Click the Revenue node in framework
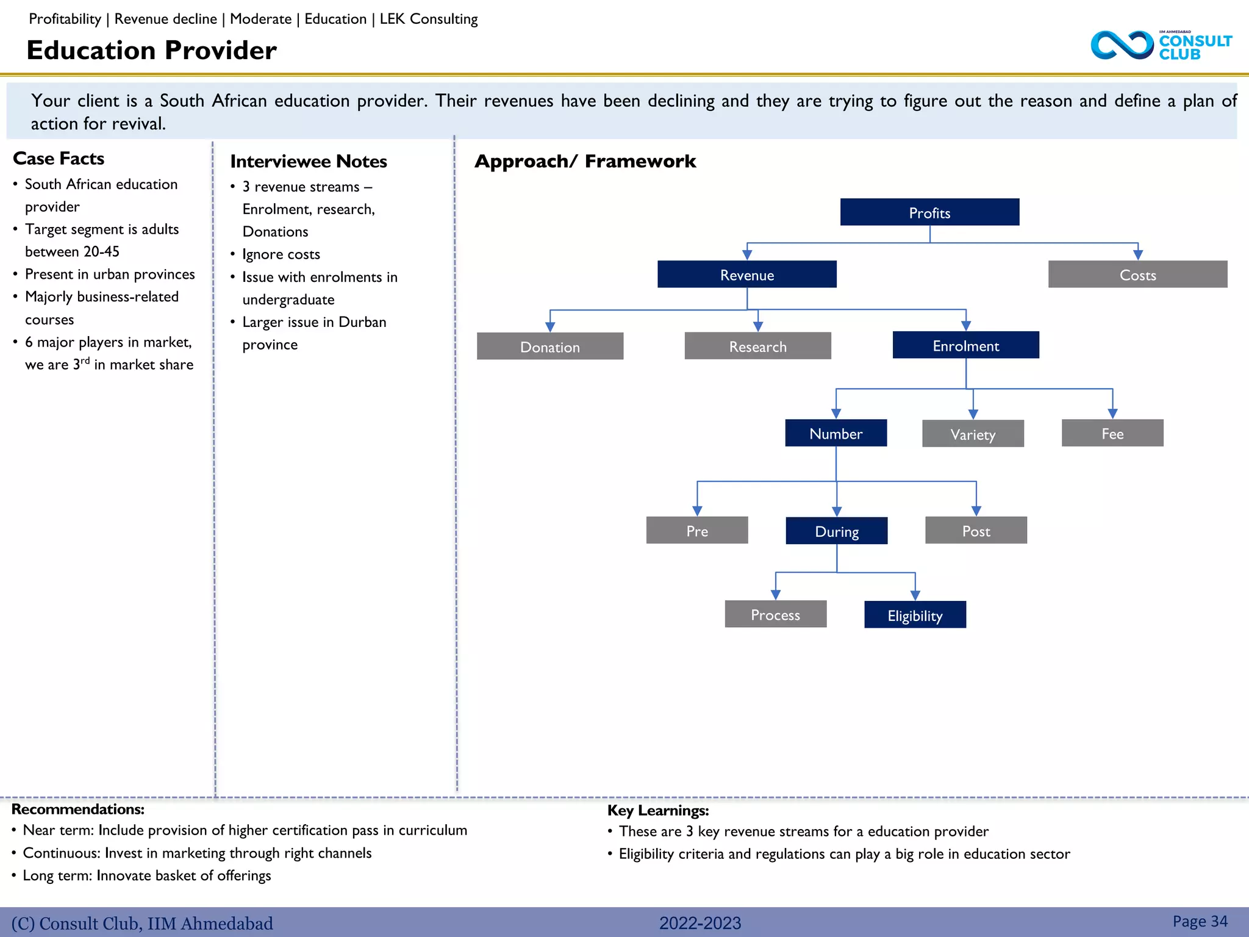The image size is (1249, 937). [746, 275]
